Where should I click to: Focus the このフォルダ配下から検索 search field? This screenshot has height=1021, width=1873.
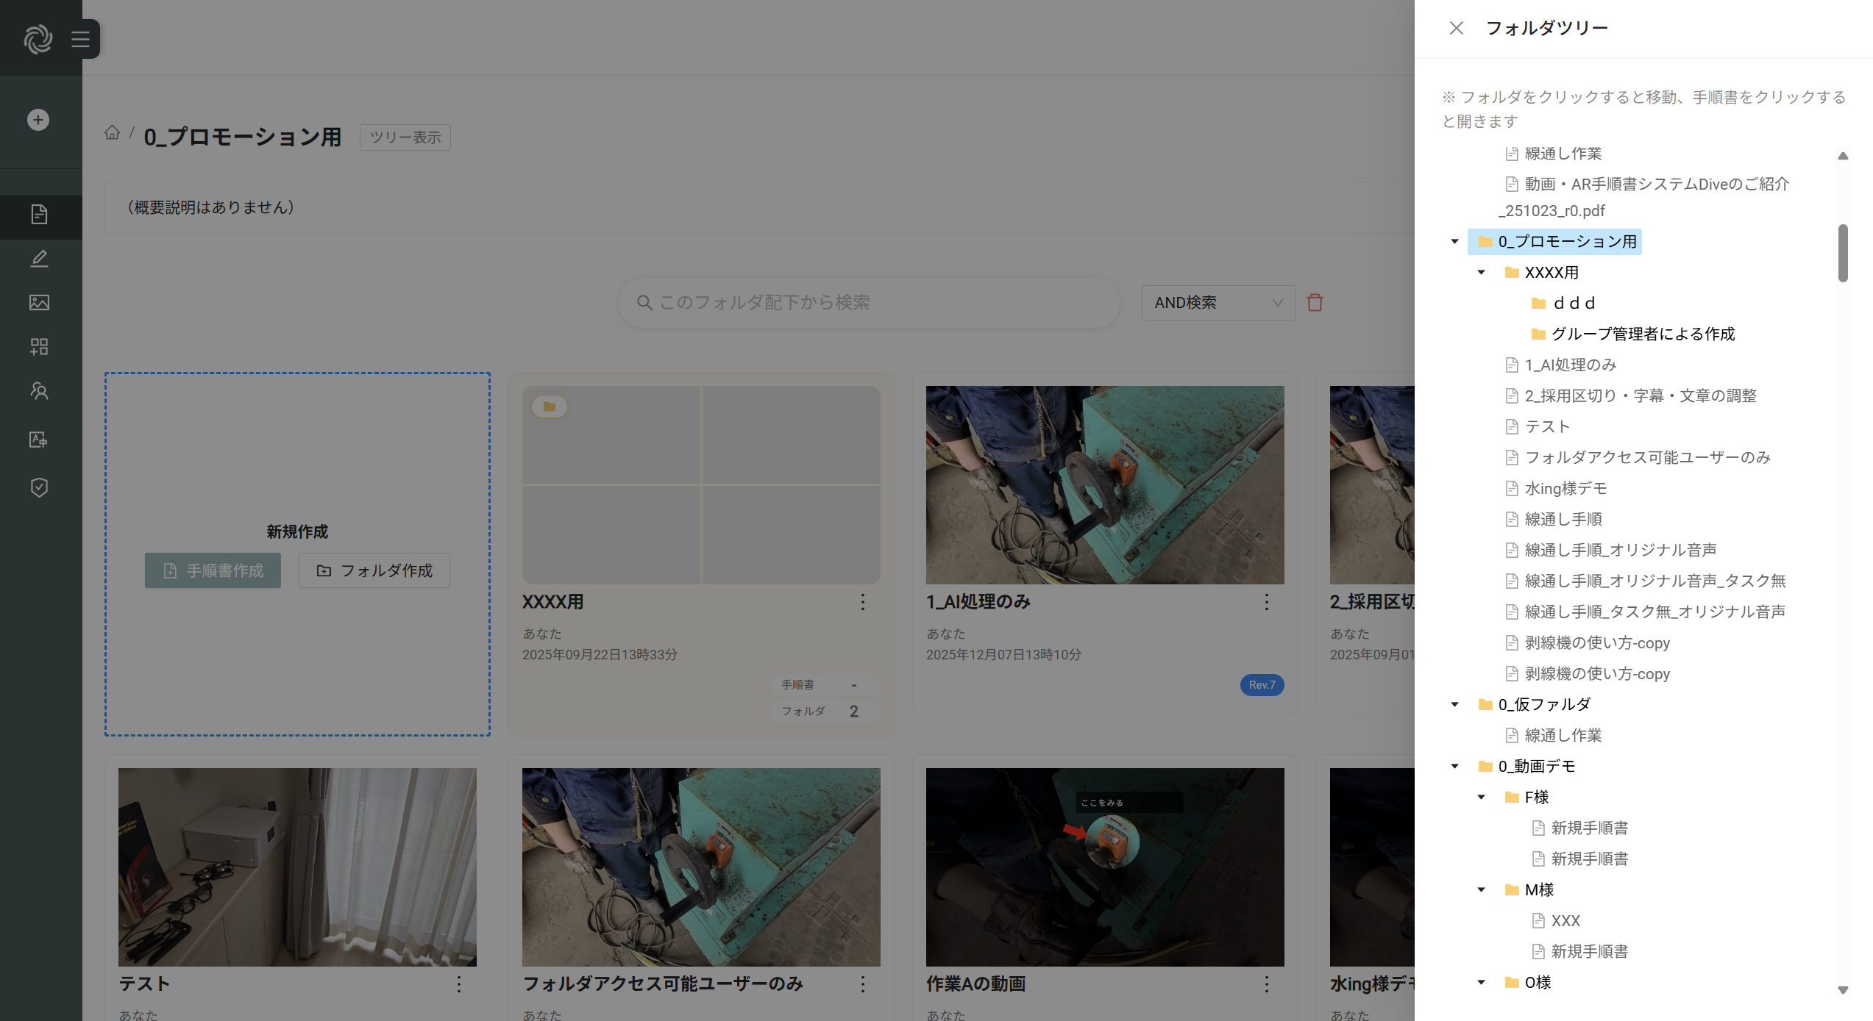tap(868, 302)
